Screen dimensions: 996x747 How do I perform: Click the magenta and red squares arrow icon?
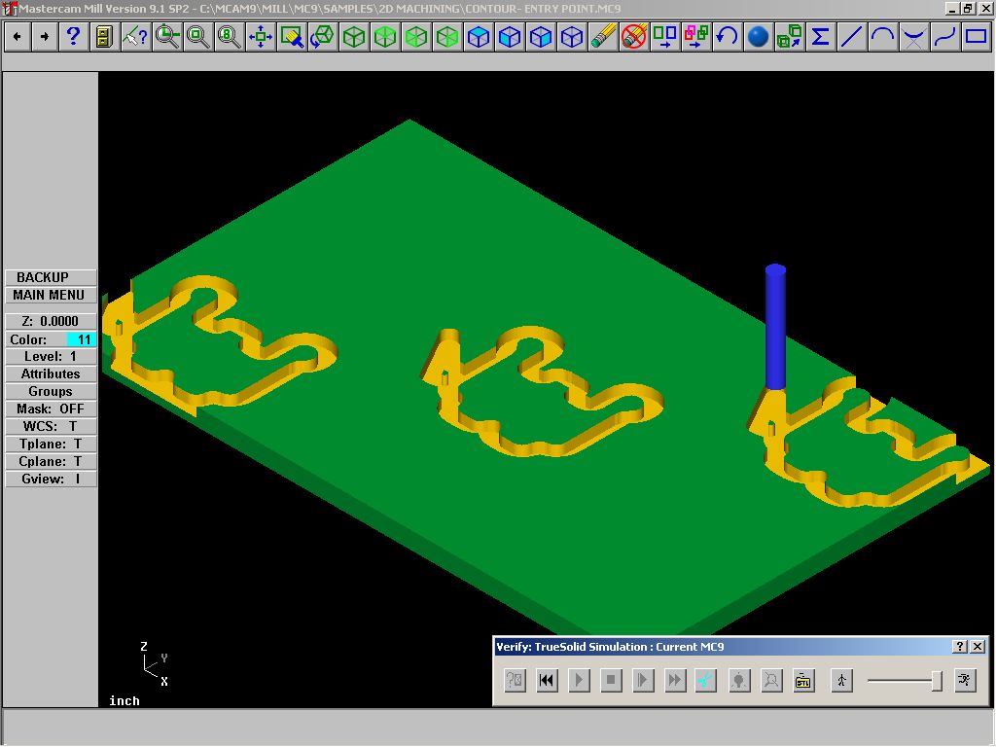pos(696,37)
